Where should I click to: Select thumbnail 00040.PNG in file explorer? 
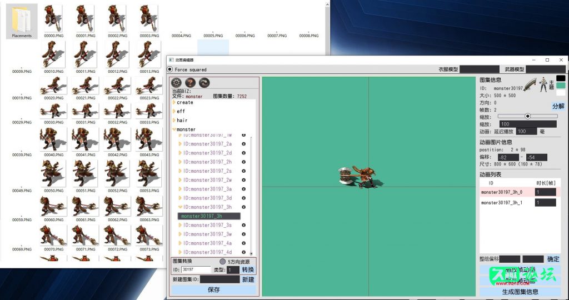point(54,142)
